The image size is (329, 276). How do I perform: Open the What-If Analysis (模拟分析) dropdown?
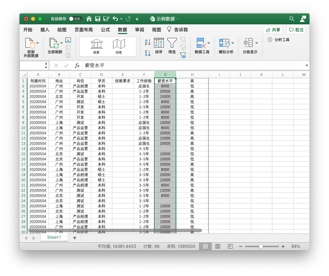(233, 43)
